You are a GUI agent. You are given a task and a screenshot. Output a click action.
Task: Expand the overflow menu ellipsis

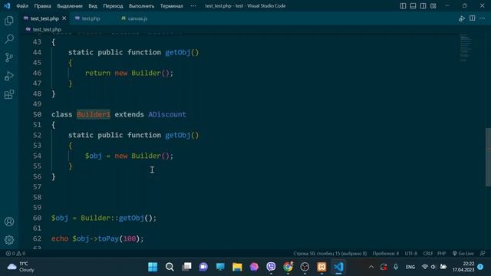coord(193,6)
